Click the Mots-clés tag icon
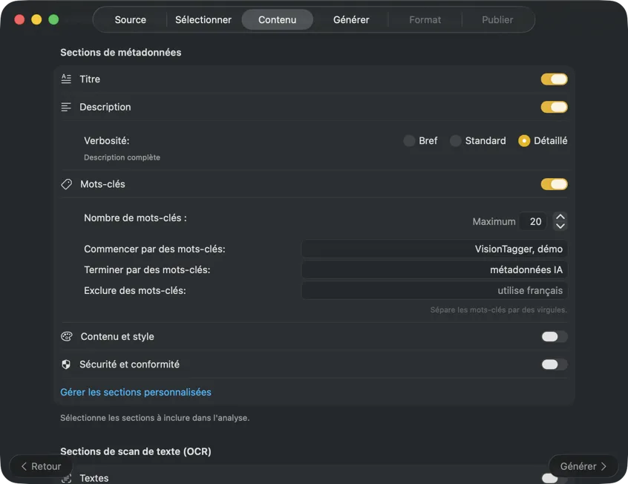 [66, 183]
